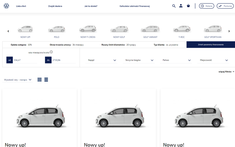
Task: Click the Okres trwania umowy 36 miesięcy value
Action: pos(78,45)
